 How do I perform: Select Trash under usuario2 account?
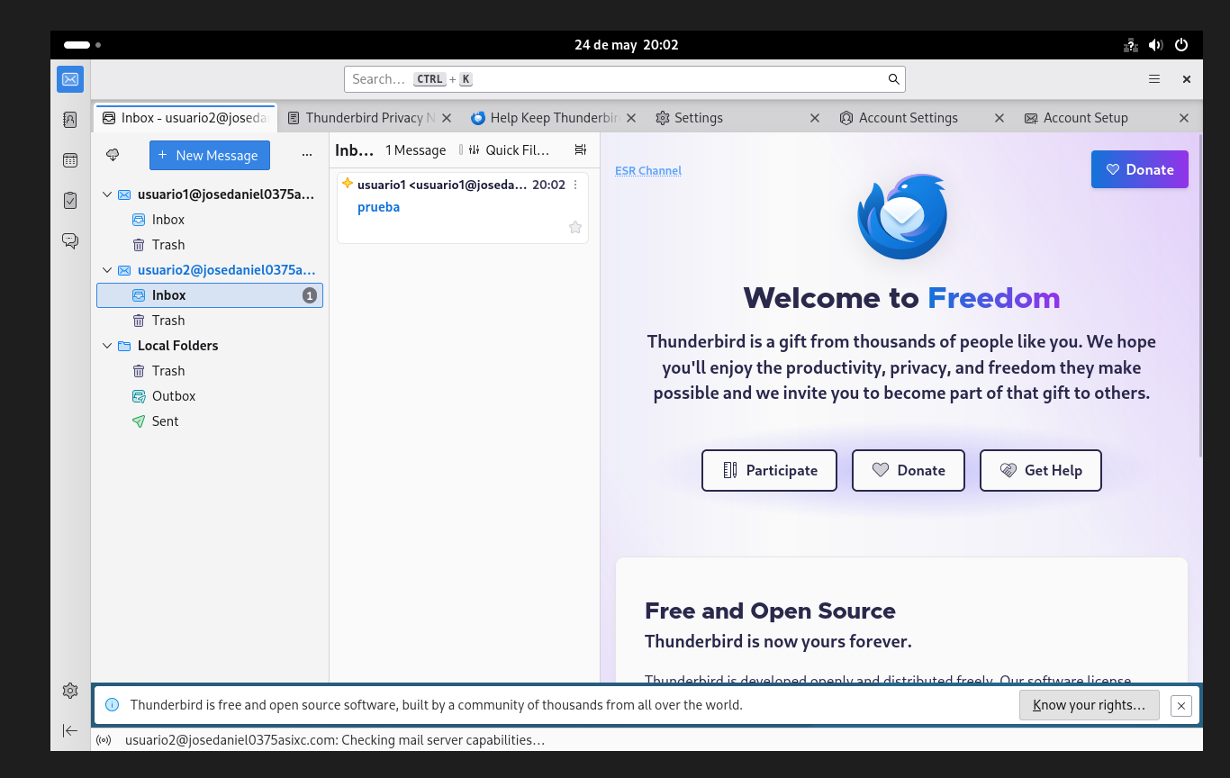pyautogui.click(x=210, y=321)
